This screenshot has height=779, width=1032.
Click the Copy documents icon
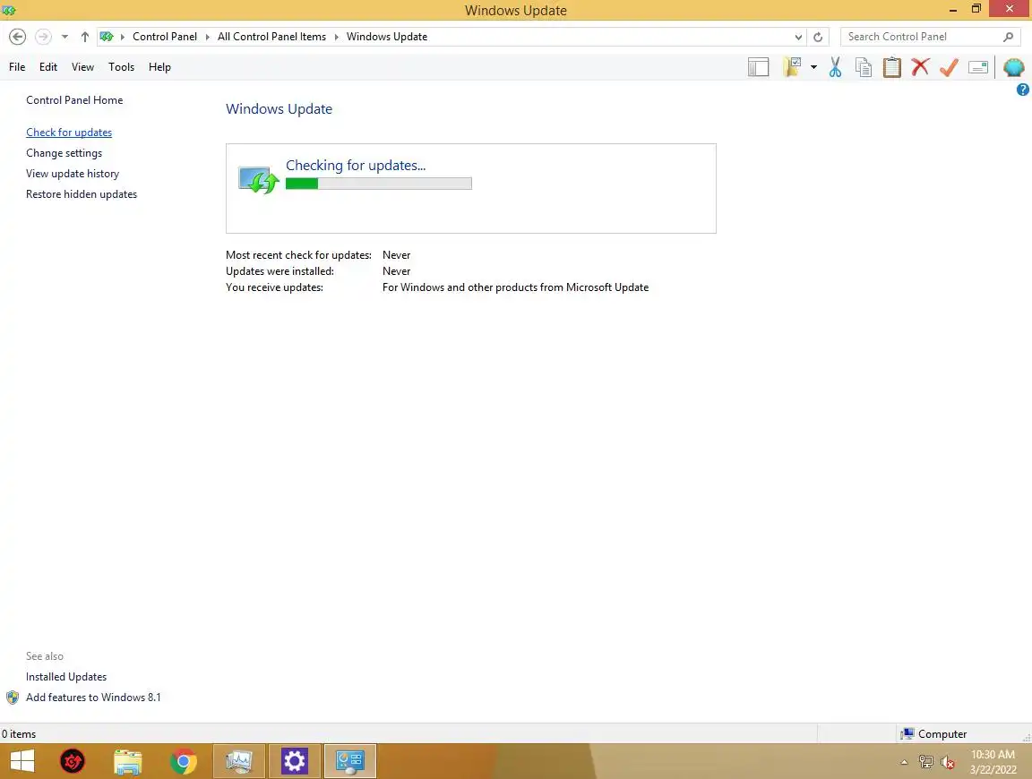[864, 67]
